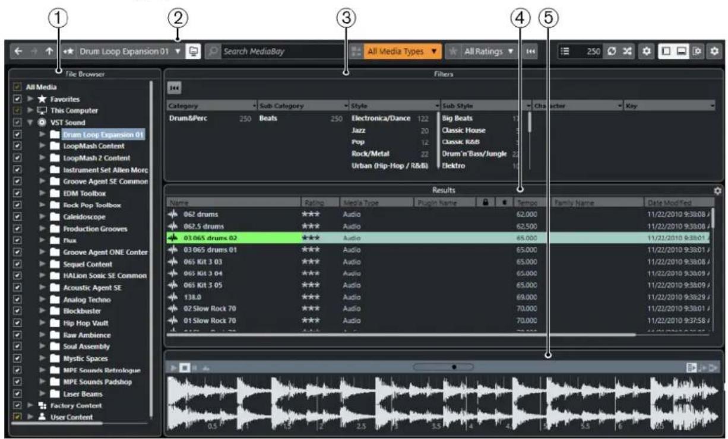Uncheck the Favorites checkbox
This screenshot has width=728, height=439.
pyautogui.click(x=17, y=98)
